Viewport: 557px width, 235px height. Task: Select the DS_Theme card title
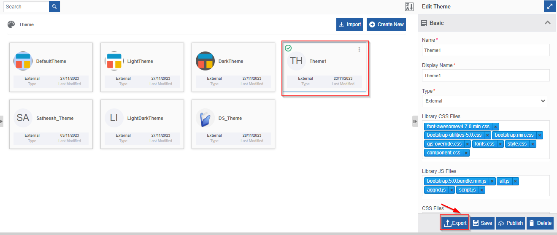click(230, 118)
